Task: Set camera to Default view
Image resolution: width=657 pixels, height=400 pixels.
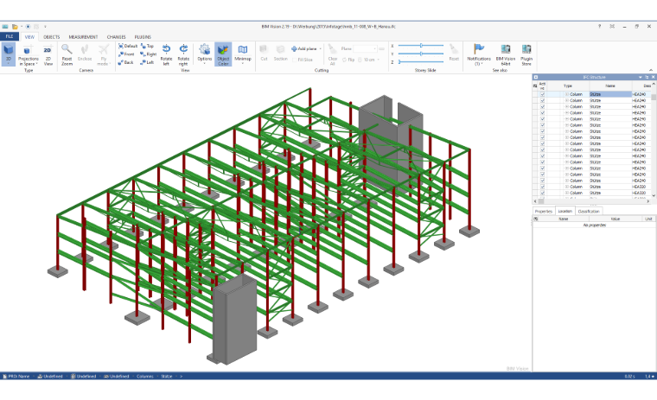Action: tap(128, 46)
